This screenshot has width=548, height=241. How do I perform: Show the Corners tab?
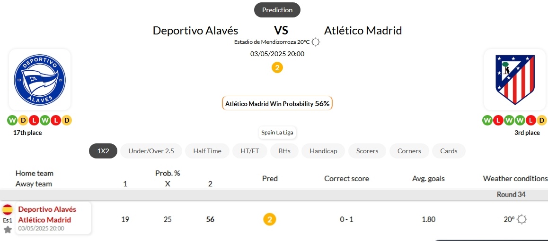409,151
